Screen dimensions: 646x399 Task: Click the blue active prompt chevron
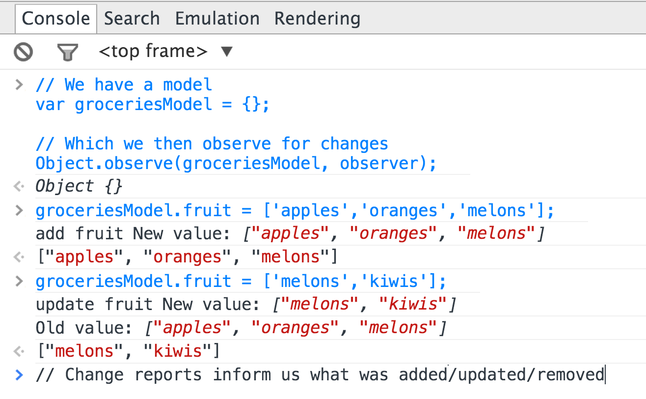pos(19,375)
